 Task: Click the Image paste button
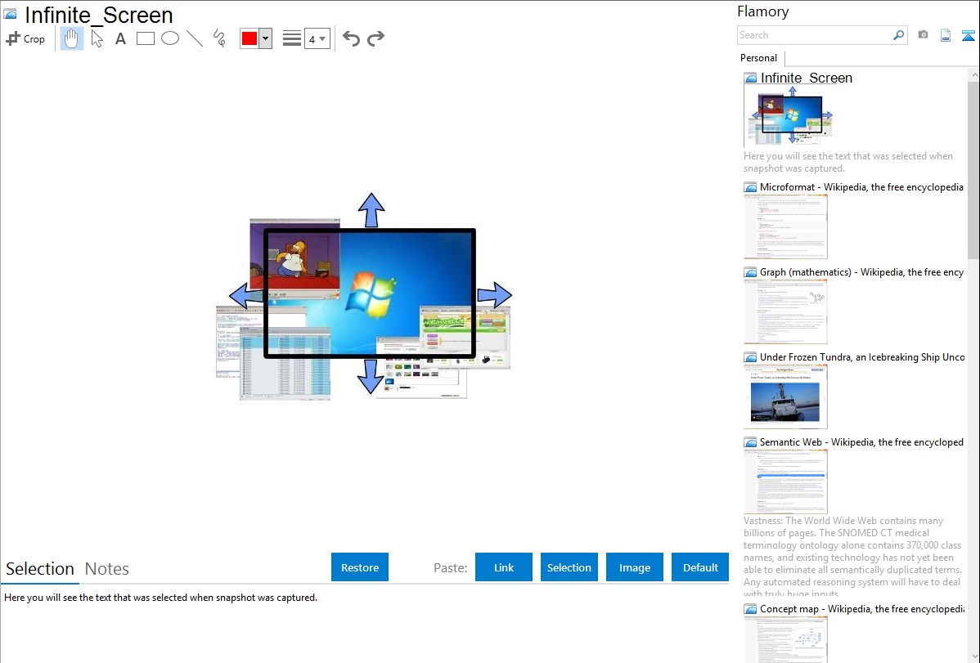[x=635, y=567]
